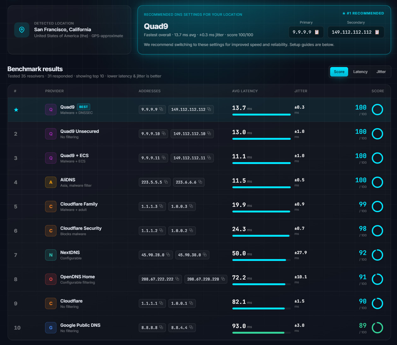Viewport: 397px width, 345px height.
Task: Switch to the Jitter tab
Action: 381,72
